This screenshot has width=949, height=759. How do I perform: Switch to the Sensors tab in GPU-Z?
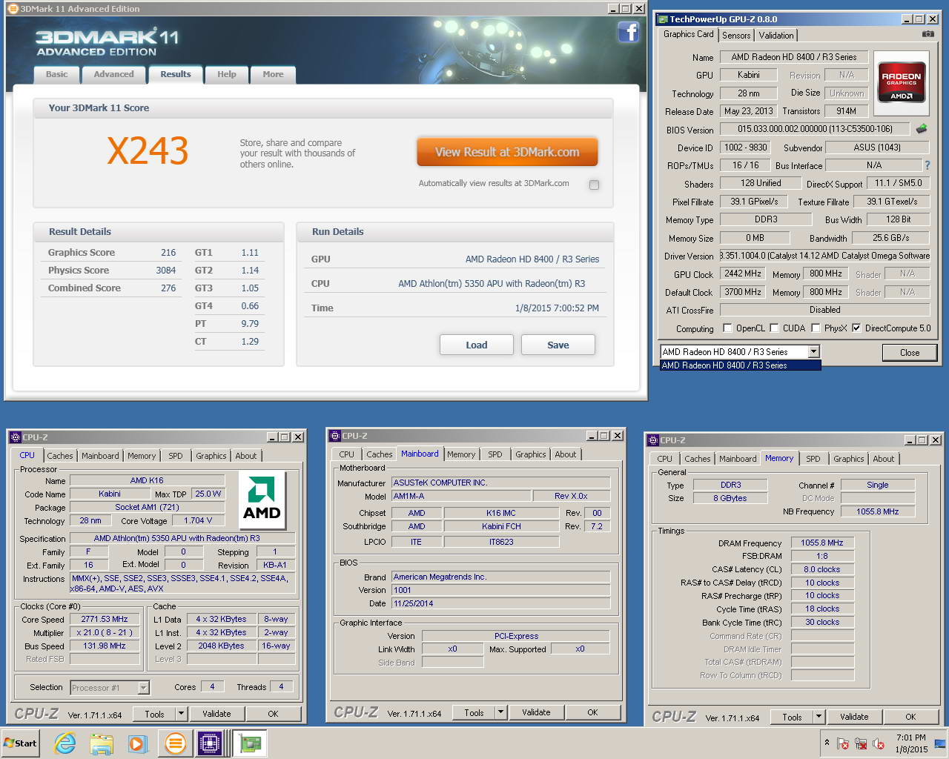(x=736, y=36)
